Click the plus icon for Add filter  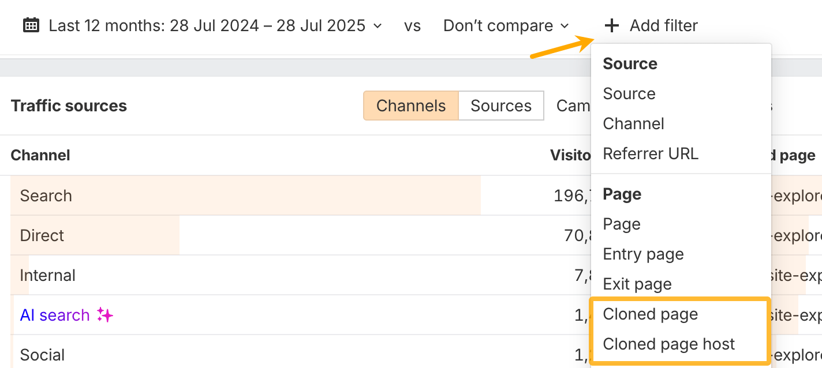[x=611, y=25]
